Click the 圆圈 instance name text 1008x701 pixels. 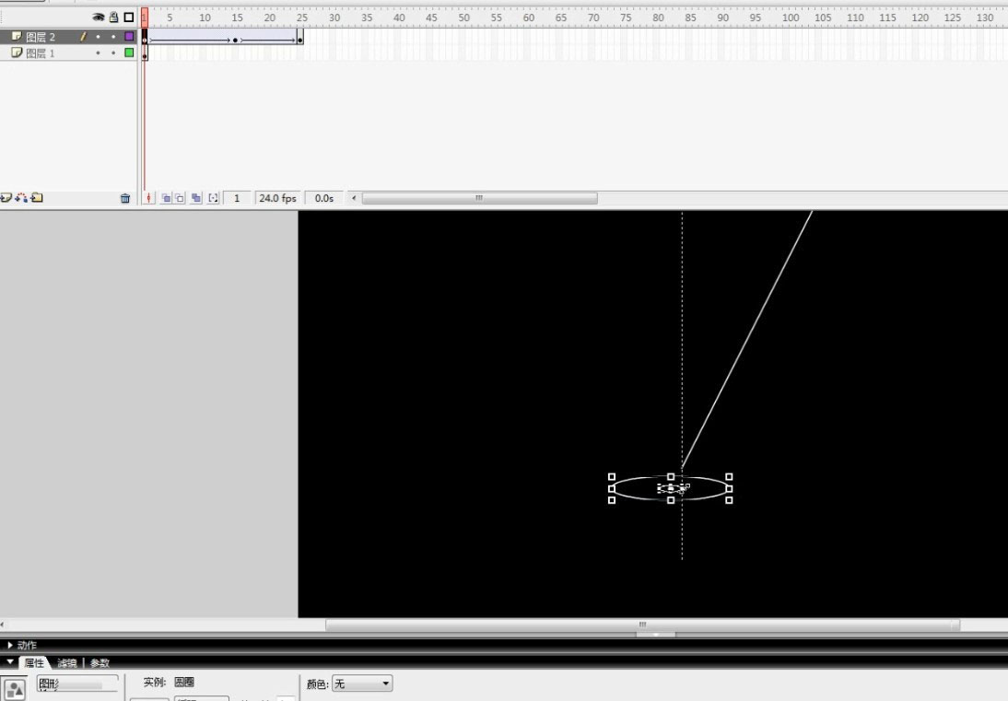click(x=184, y=683)
